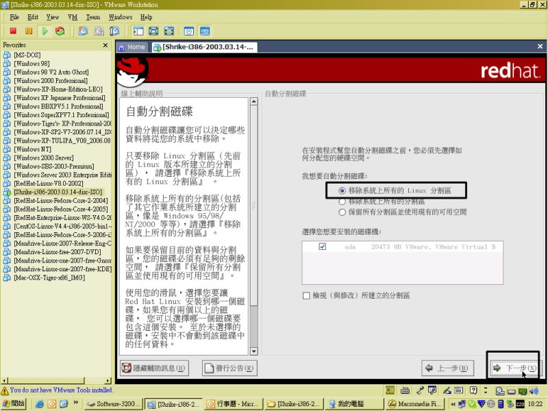Screen dimensions: 548x411
Task: Select the Shrike-i386-2003.03.14 VM tab
Action: coord(204,47)
